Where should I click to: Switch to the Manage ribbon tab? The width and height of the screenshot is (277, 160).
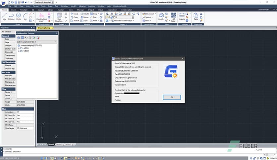pyautogui.click(x=80, y=10)
